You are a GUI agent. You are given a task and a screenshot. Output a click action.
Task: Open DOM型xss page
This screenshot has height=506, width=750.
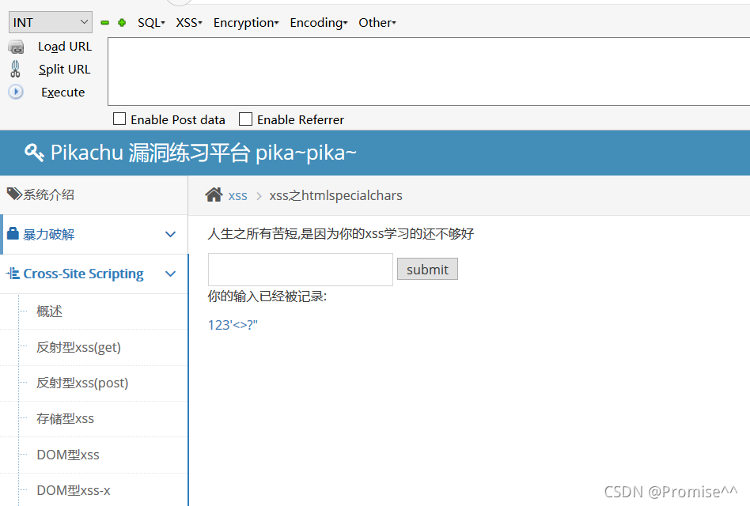coord(68,455)
